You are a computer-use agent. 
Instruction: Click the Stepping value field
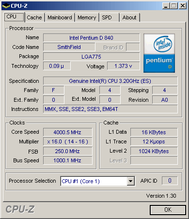[165, 90]
